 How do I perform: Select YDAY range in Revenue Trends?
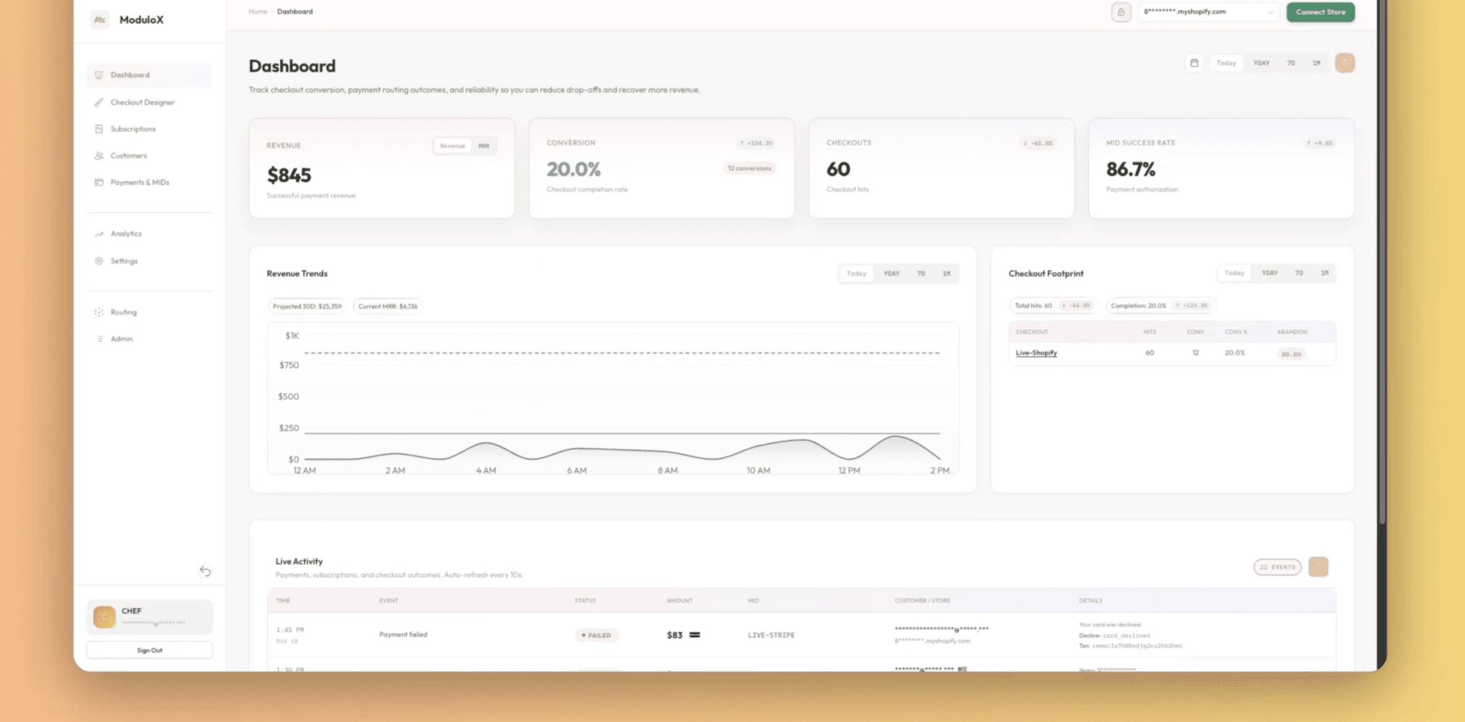pyautogui.click(x=891, y=274)
